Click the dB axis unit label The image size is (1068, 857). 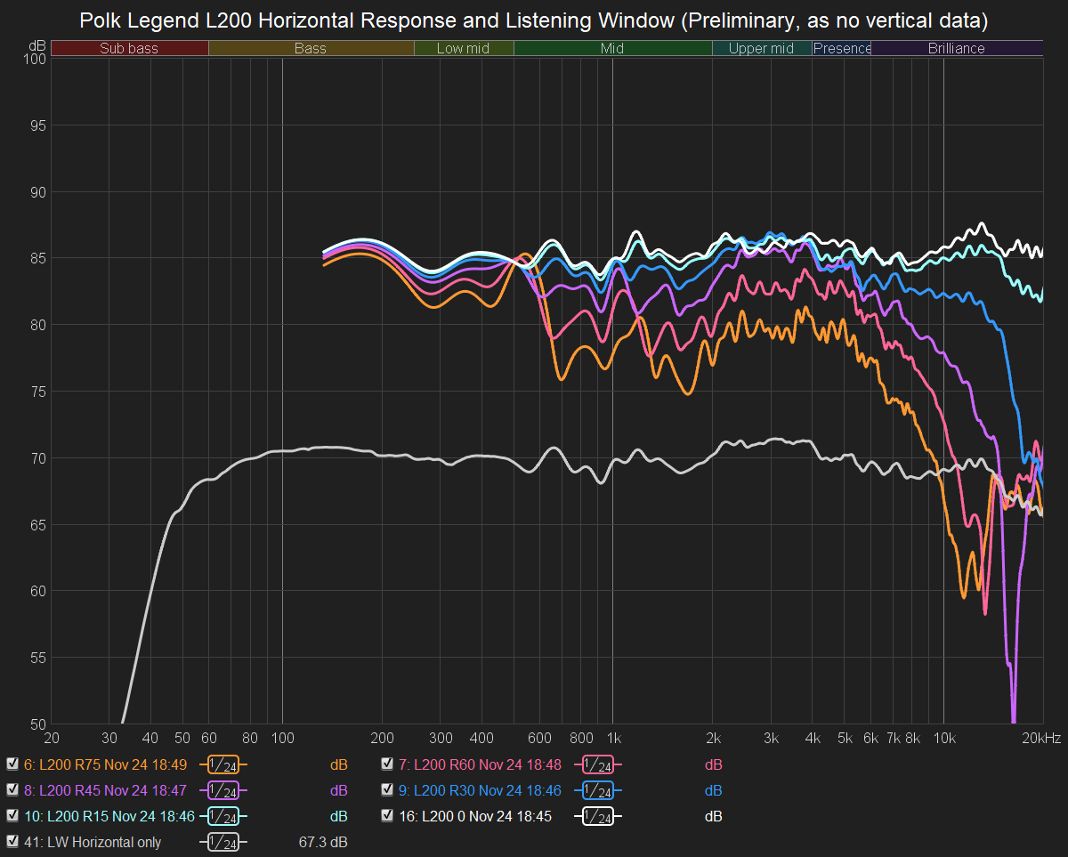pos(37,44)
